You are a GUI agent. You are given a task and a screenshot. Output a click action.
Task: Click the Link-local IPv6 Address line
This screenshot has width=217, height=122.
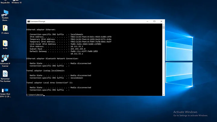[x=65, y=44]
